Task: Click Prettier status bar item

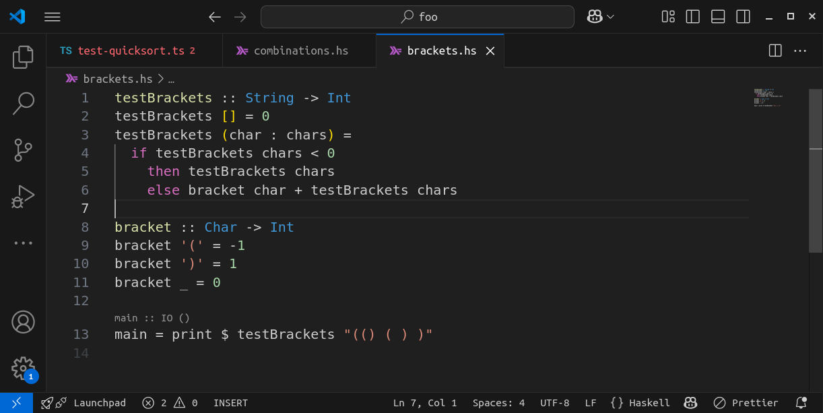Action: (746, 403)
